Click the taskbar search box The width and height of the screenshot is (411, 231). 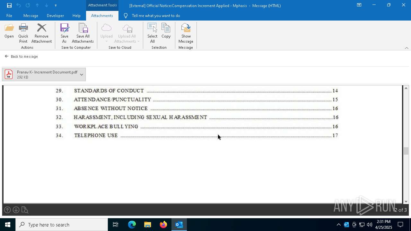[62, 225]
